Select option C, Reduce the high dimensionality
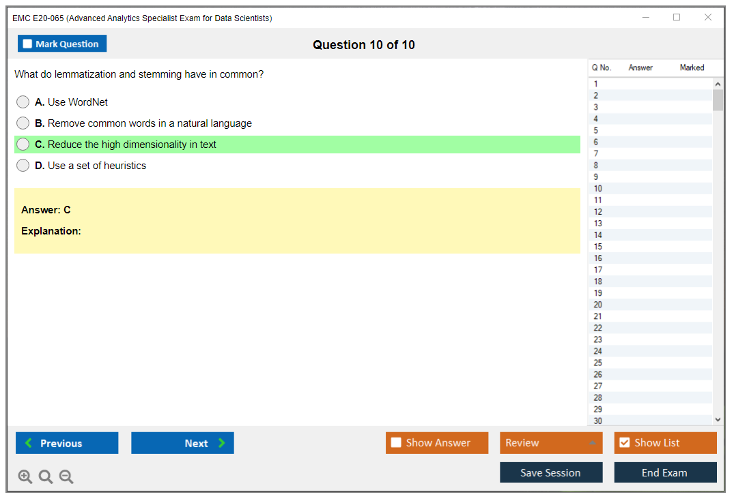734x501 pixels. coord(23,145)
